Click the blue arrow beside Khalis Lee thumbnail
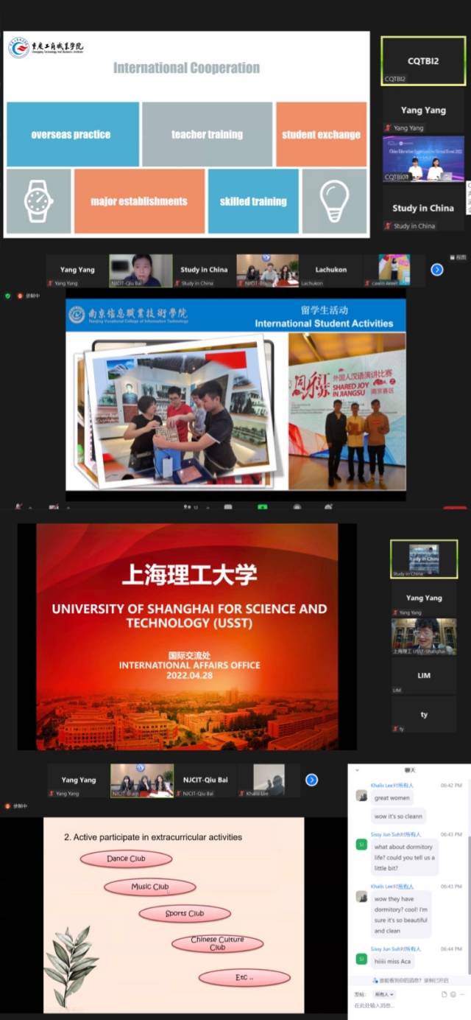The image size is (471, 1020). tap(311, 780)
